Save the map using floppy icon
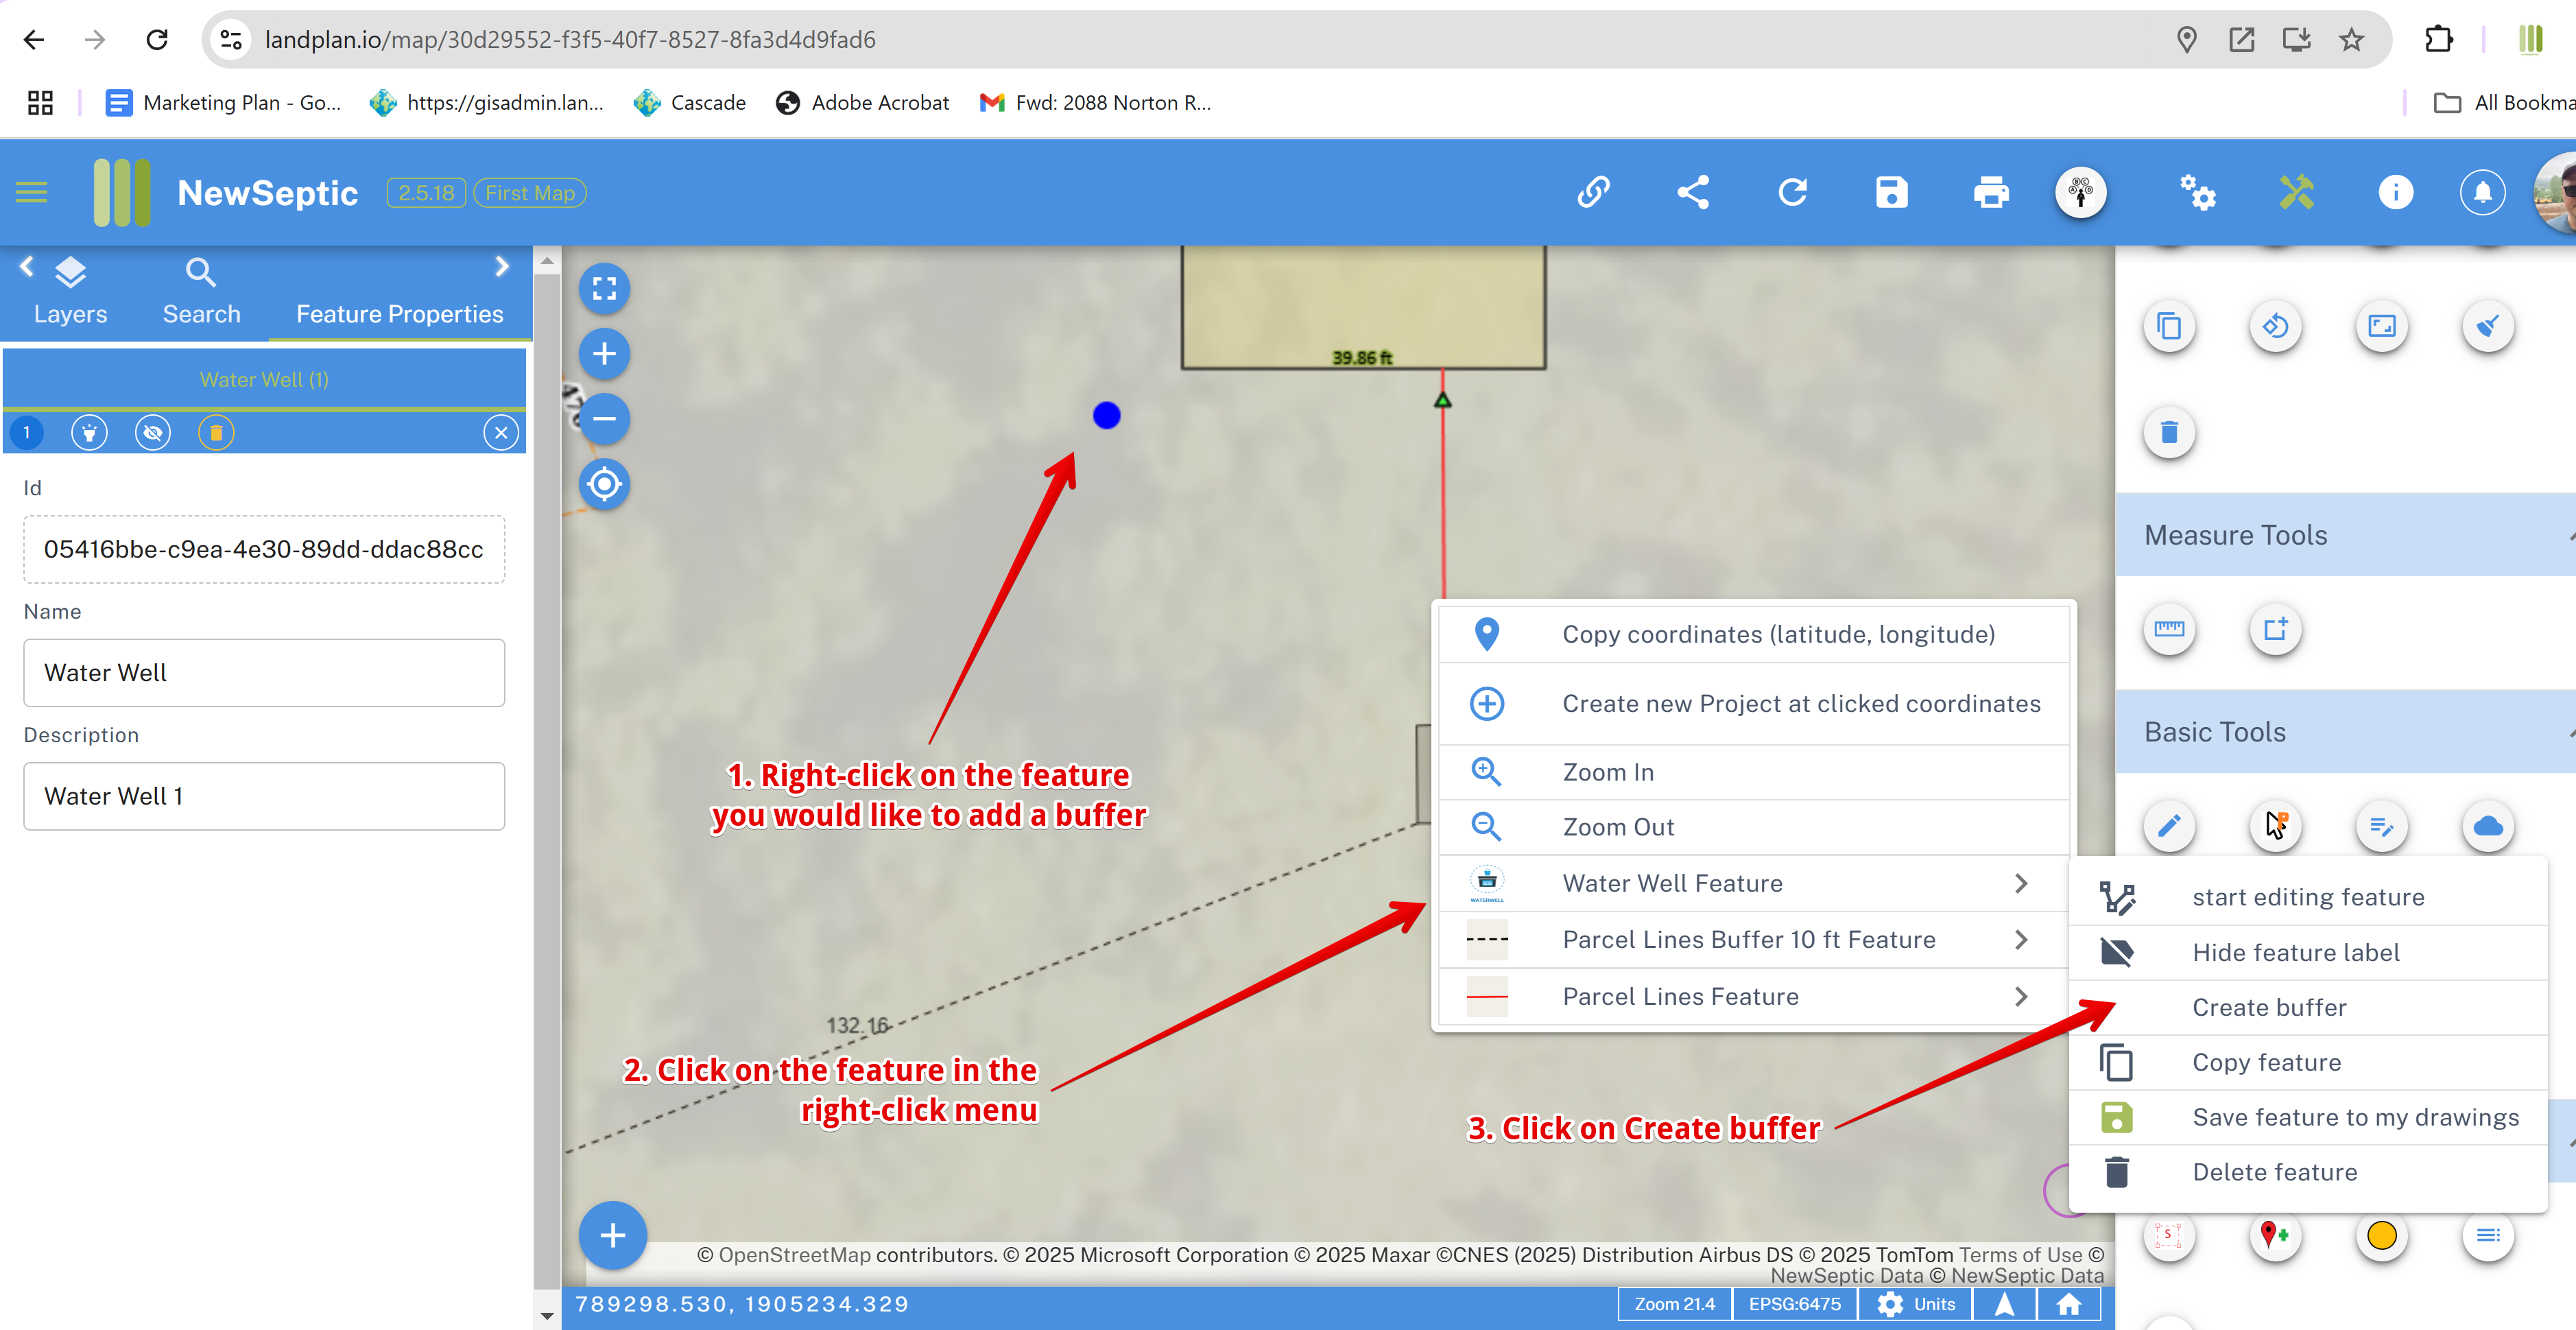The height and width of the screenshot is (1330, 2576). 1892,192
